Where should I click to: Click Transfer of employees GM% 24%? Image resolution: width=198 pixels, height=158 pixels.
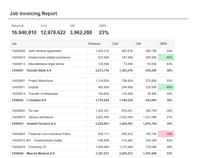click(169, 94)
